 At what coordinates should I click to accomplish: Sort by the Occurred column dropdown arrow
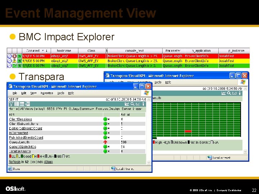pos(43,51)
